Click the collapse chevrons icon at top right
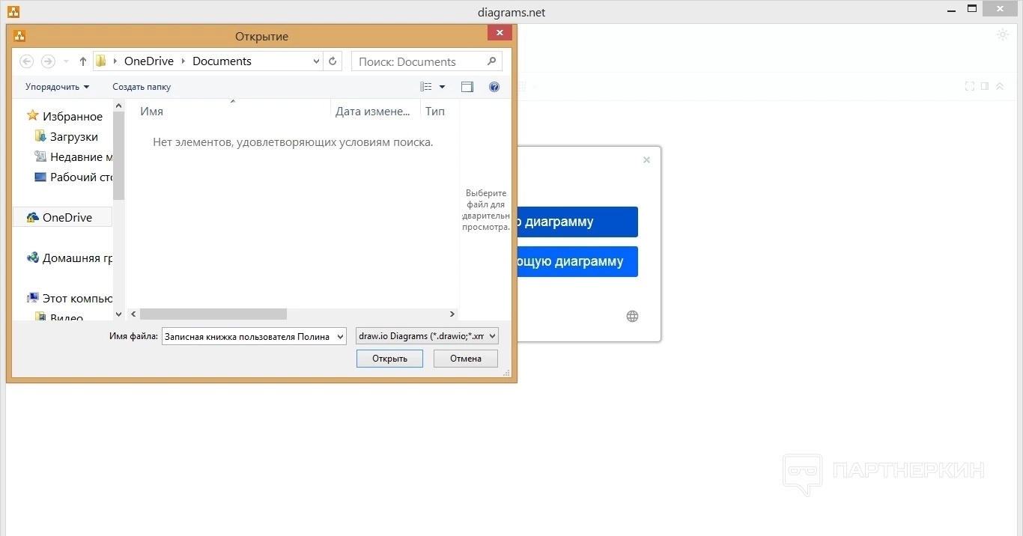1023x536 pixels. tap(1000, 87)
